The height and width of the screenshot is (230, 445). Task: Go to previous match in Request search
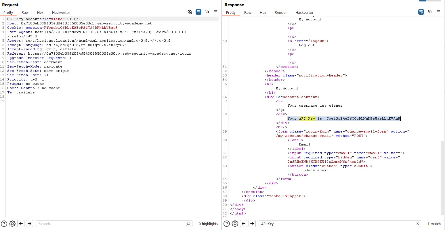tap(21, 224)
